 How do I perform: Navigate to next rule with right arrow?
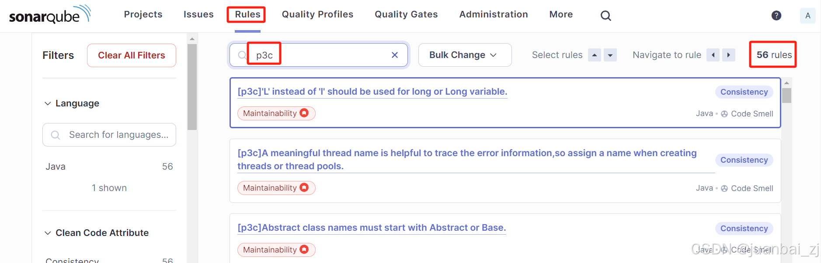(729, 55)
